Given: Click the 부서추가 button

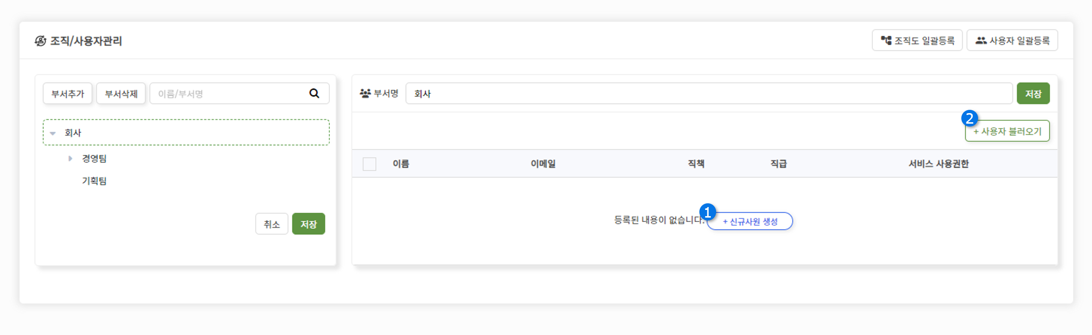Looking at the screenshot, I should pyautogui.click(x=68, y=93).
